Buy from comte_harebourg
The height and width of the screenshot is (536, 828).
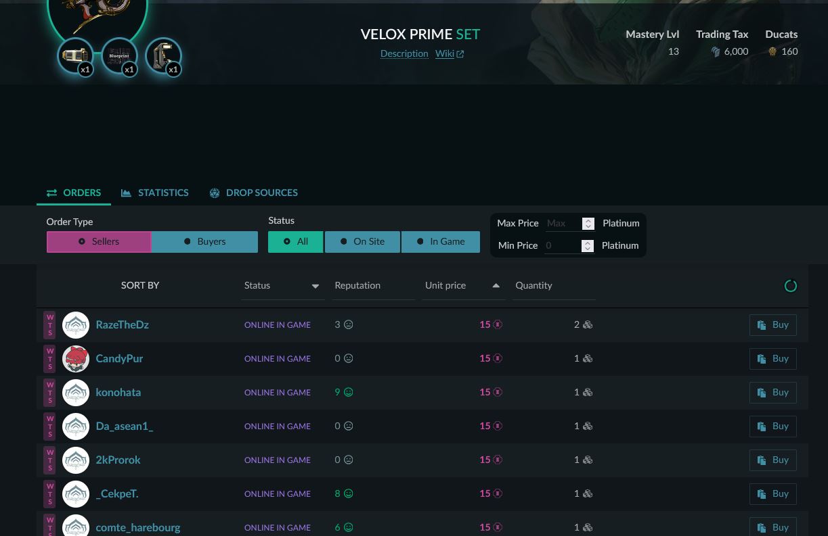(x=772, y=527)
